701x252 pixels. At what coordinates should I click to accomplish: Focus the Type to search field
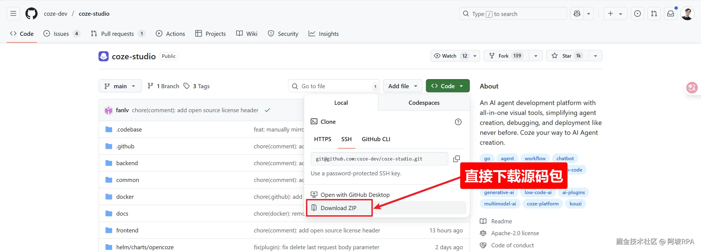click(513, 14)
